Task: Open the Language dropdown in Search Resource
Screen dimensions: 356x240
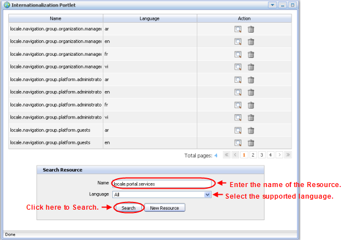Action: coord(207,195)
